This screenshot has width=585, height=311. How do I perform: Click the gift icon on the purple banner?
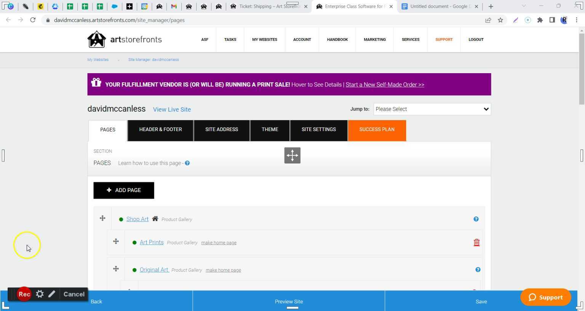coord(96,83)
